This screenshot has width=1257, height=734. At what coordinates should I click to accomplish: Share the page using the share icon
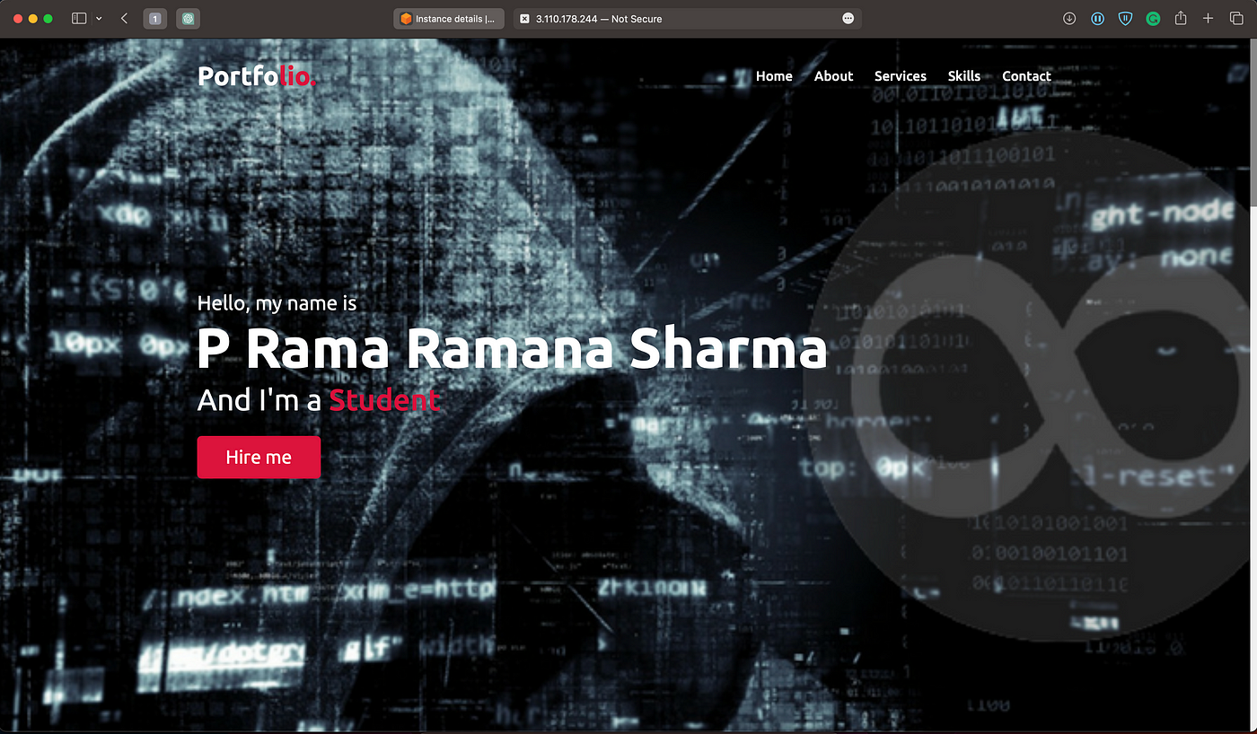click(1181, 18)
